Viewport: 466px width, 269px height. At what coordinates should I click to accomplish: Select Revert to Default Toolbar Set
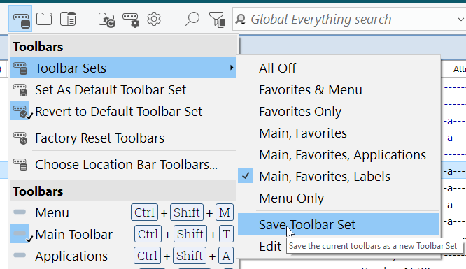pyautogui.click(x=122, y=111)
